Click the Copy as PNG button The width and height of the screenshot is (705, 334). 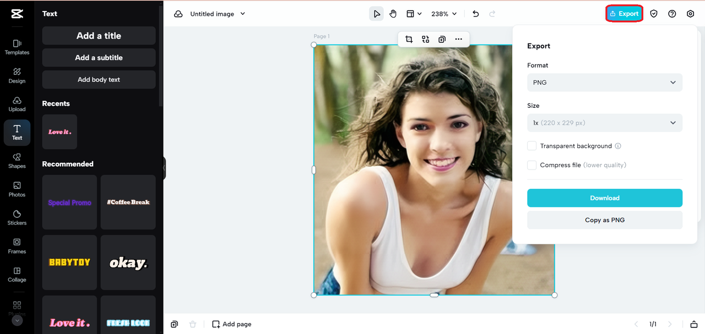click(x=605, y=220)
